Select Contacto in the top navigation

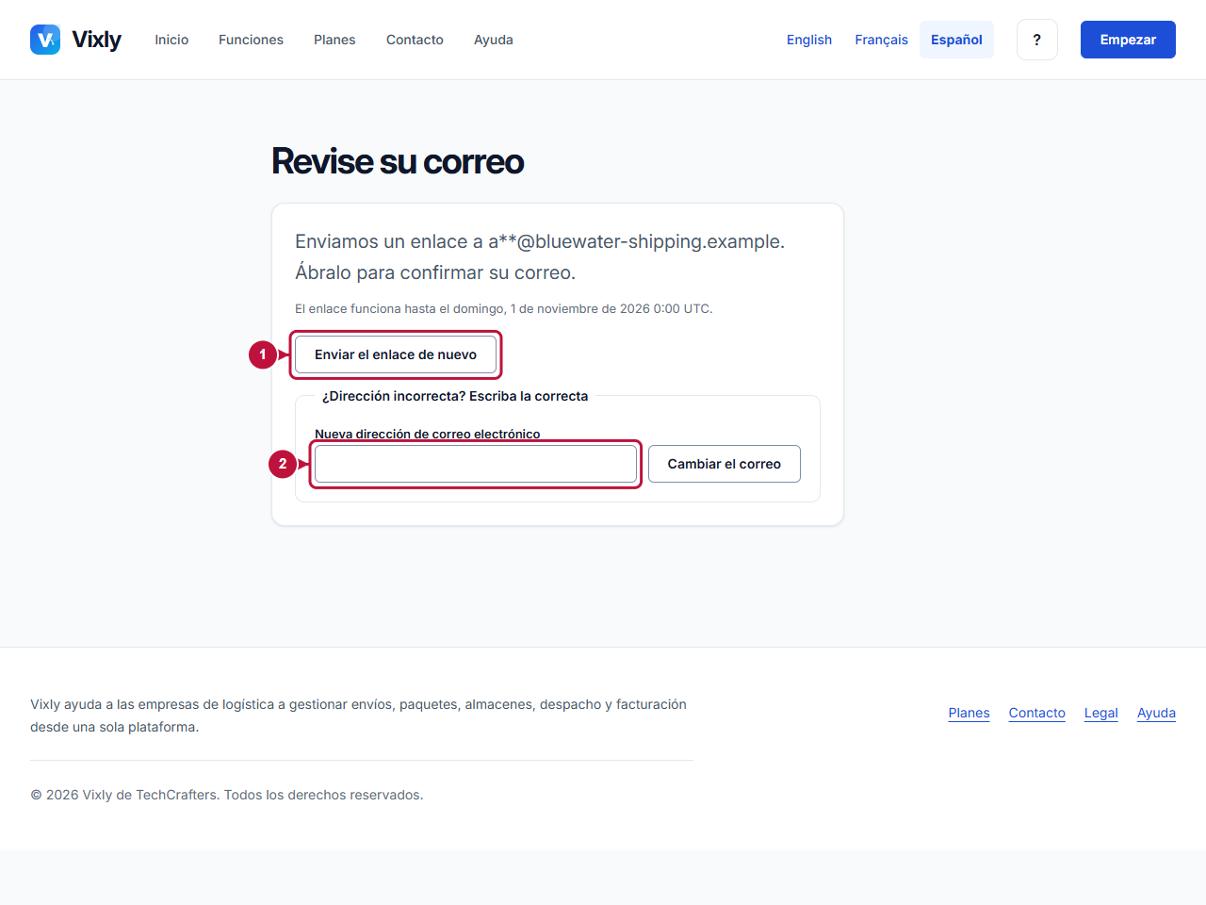click(x=415, y=40)
